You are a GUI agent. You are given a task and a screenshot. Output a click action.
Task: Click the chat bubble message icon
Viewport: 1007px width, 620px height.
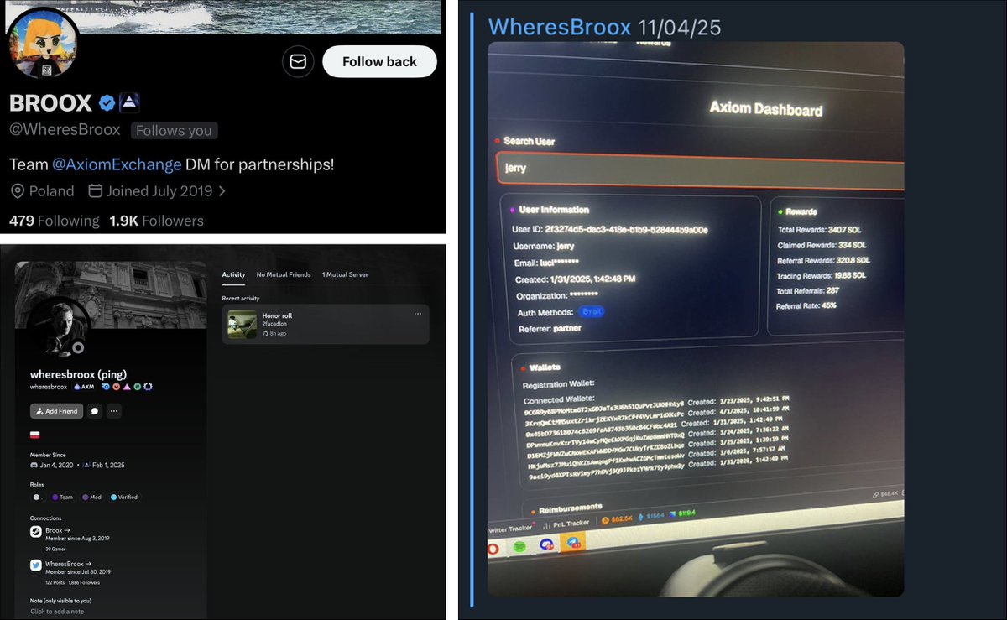[x=95, y=411]
